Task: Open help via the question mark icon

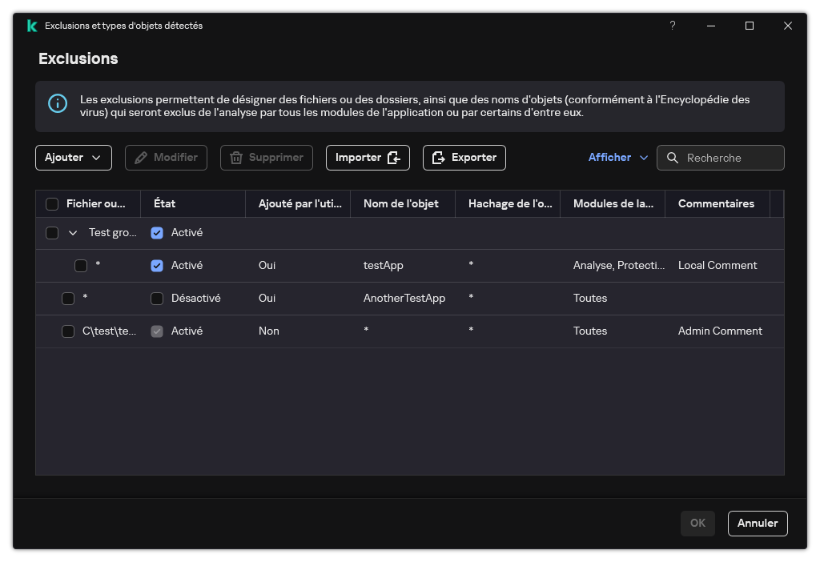Action: (672, 26)
